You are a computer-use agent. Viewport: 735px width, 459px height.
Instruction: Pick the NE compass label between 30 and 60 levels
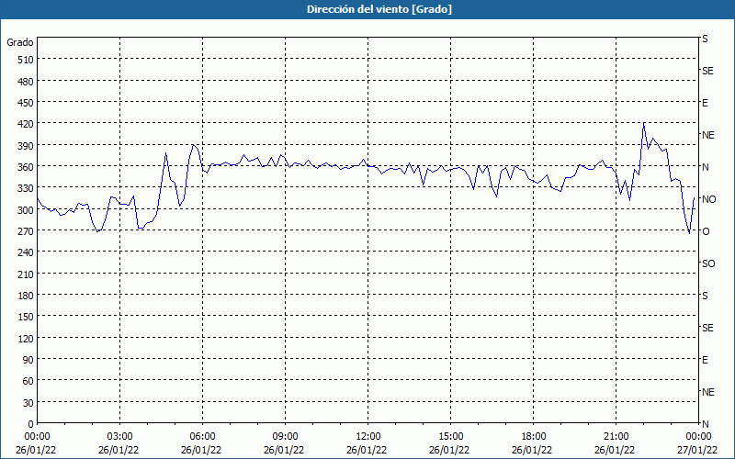pos(707,392)
